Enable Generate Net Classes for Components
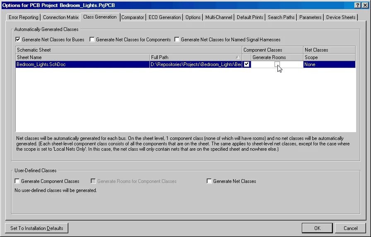Screen dimensions: 371x237 (92, 39)
